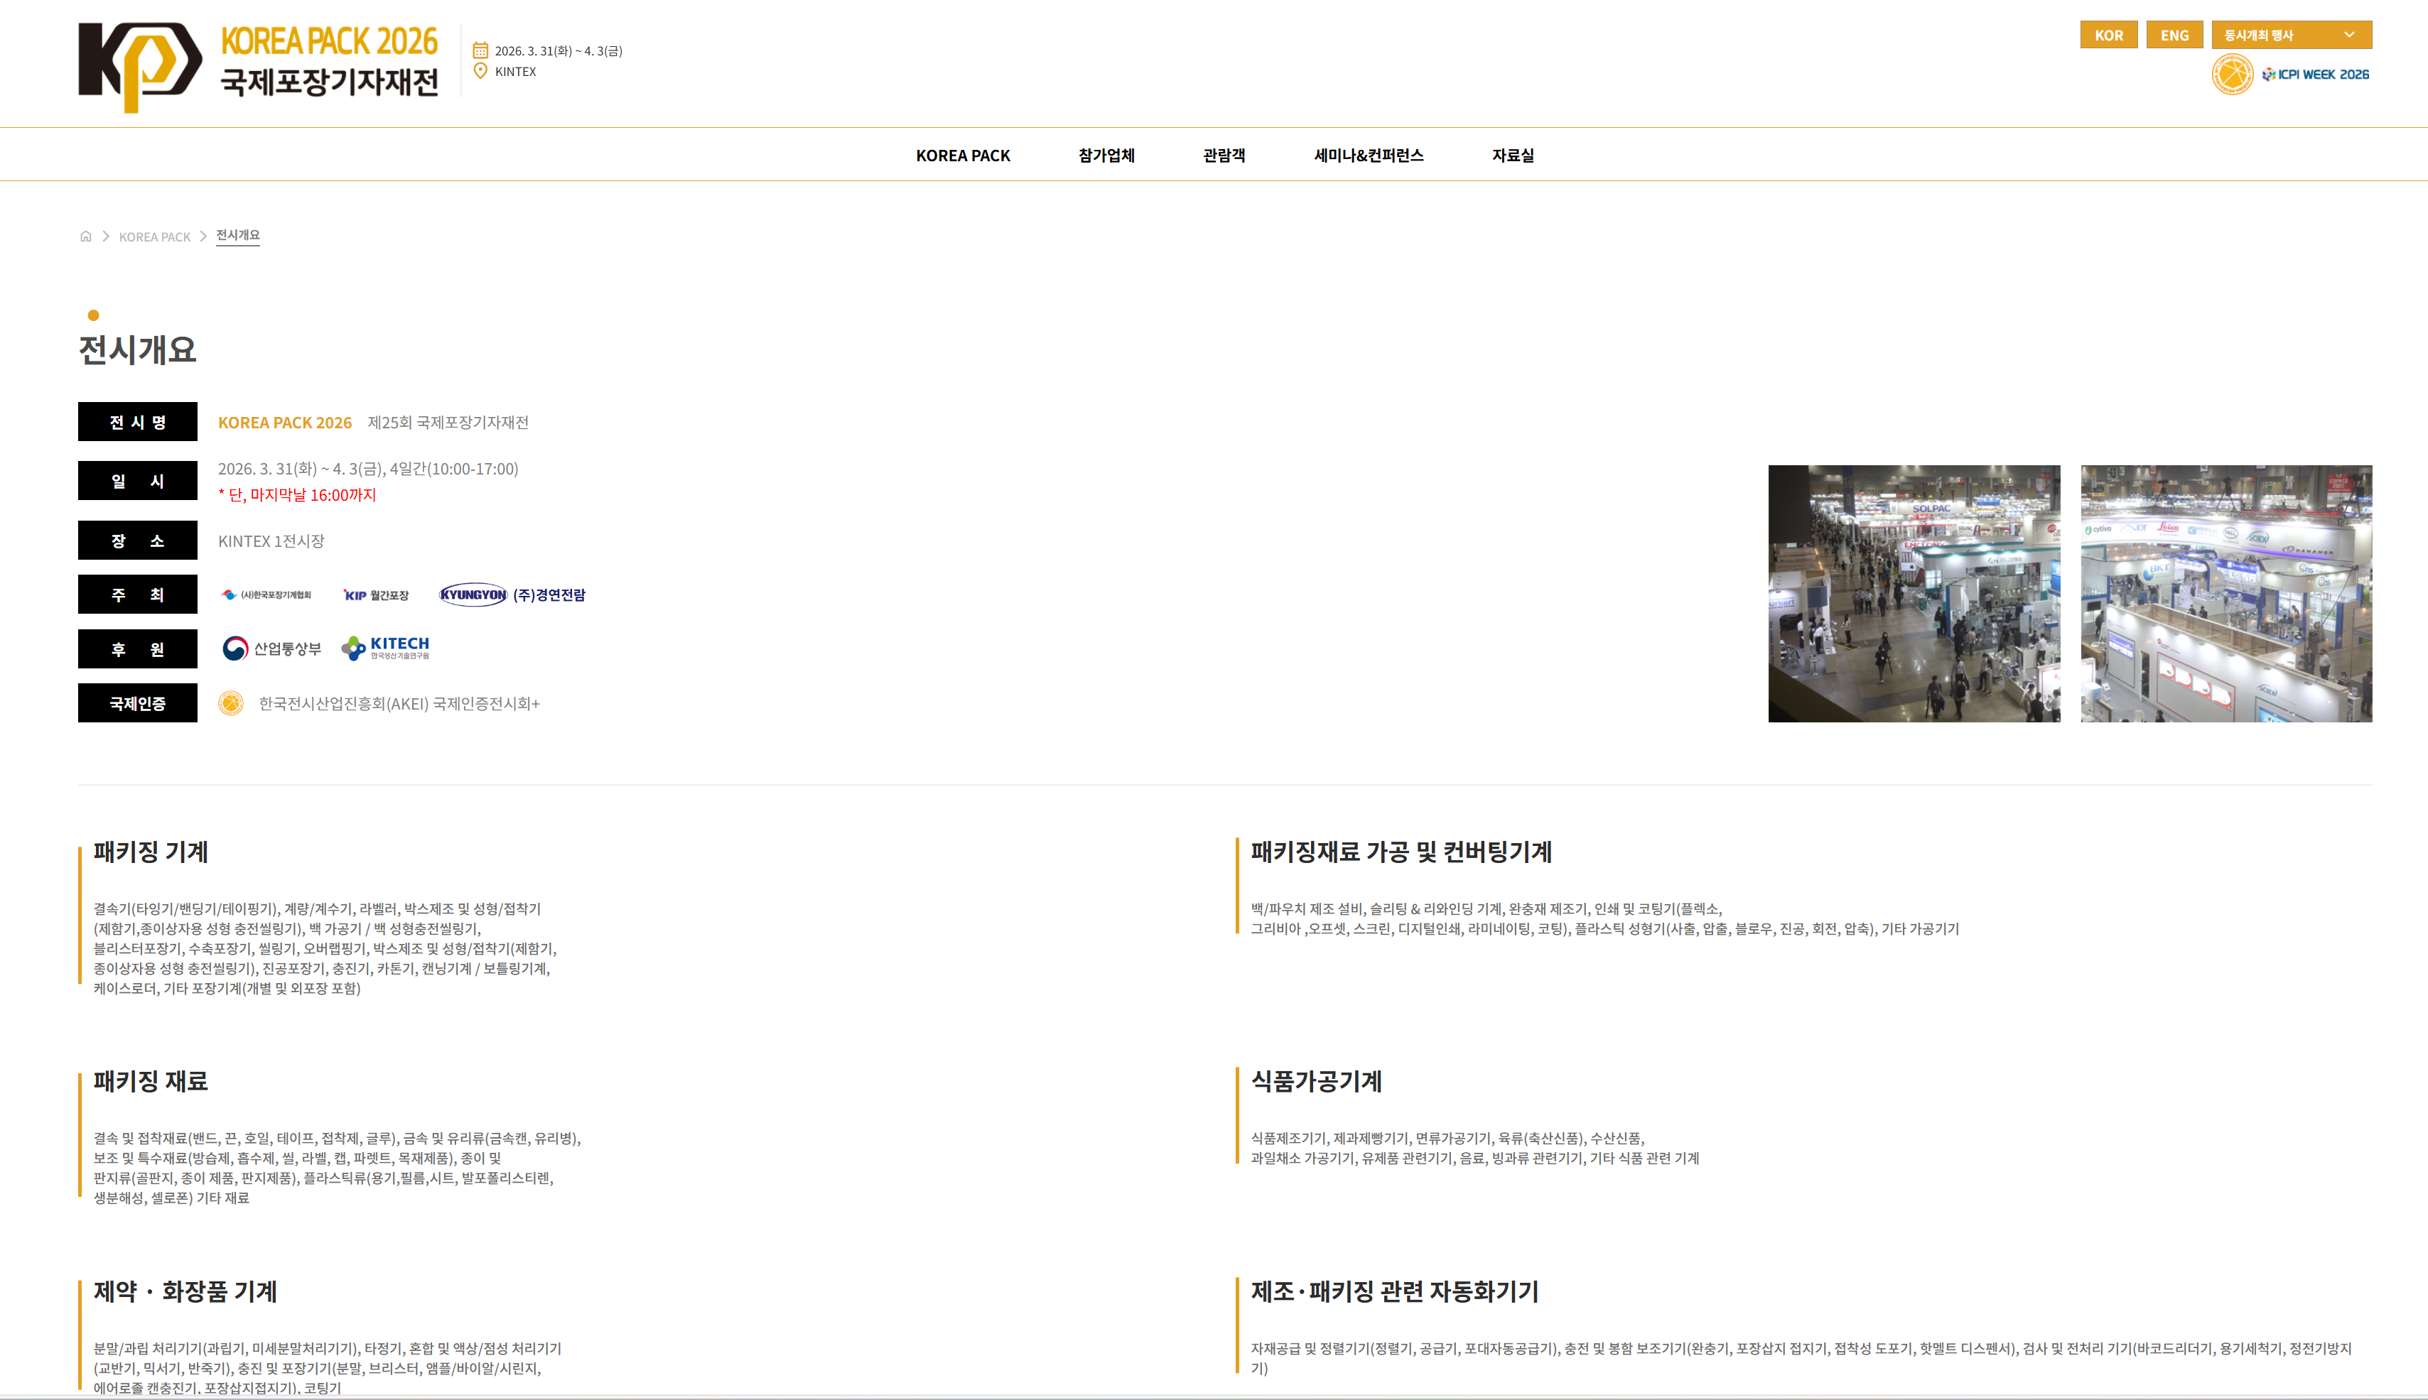Image resolution: width=2428 pixels, height=1400 pixels.
Task: Click the home icon in breadcrumb
Action: tap(85, 237)
